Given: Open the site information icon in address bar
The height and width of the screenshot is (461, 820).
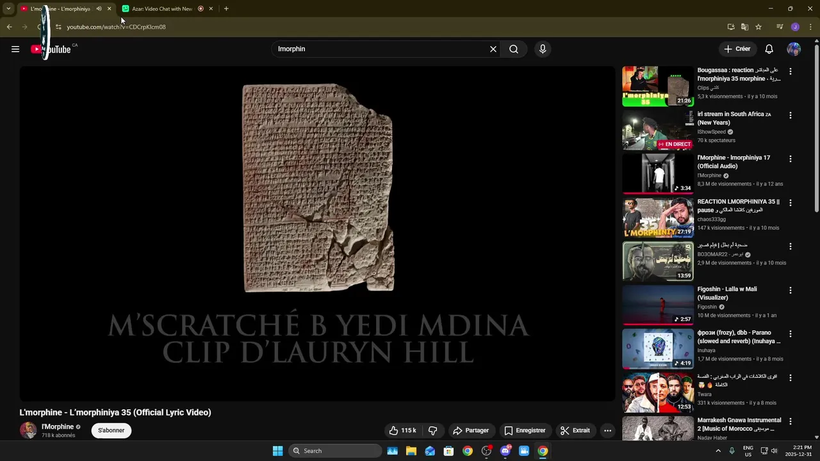Looking at the screenshot, I should point(58,27).
